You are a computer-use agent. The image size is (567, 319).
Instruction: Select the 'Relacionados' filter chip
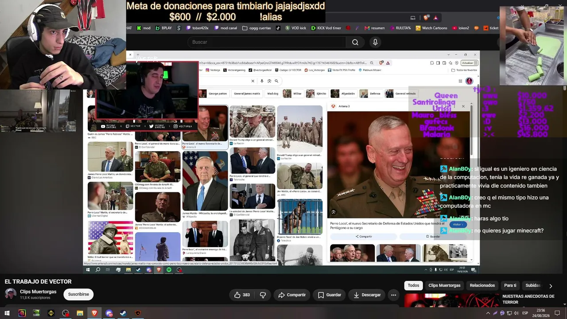point(482,286)
